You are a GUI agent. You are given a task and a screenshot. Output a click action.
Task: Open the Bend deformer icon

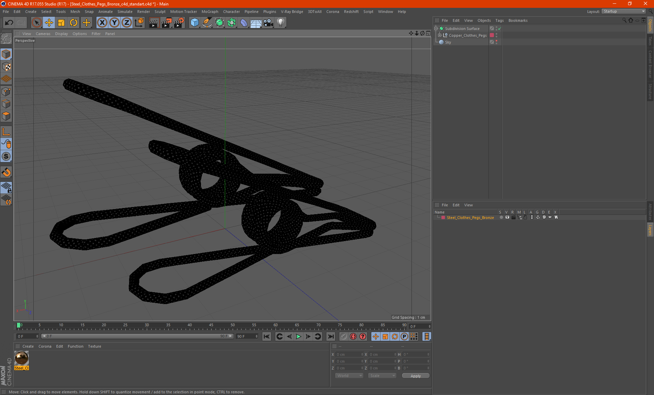[244, 23]
